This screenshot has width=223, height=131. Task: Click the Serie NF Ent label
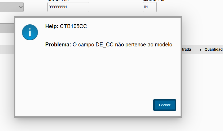click(x=154, y=1)
